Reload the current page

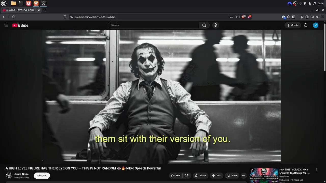[x=14, y=17]
